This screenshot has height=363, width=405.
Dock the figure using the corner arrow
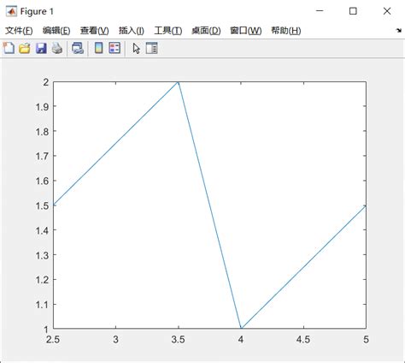pos(399,30)
